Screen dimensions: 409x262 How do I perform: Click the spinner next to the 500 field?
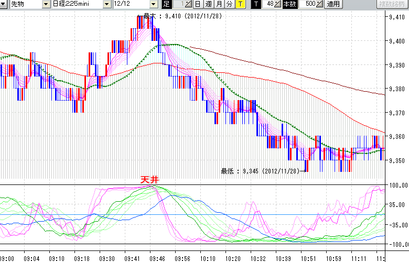[320, 4]
